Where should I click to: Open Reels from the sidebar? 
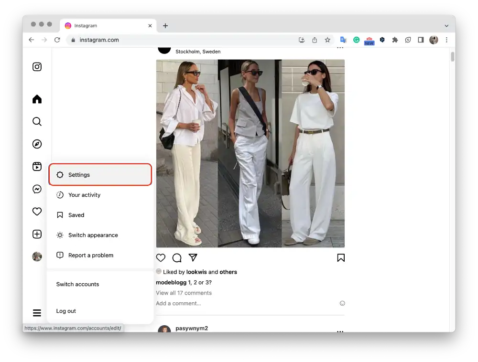tap(37, 167)
